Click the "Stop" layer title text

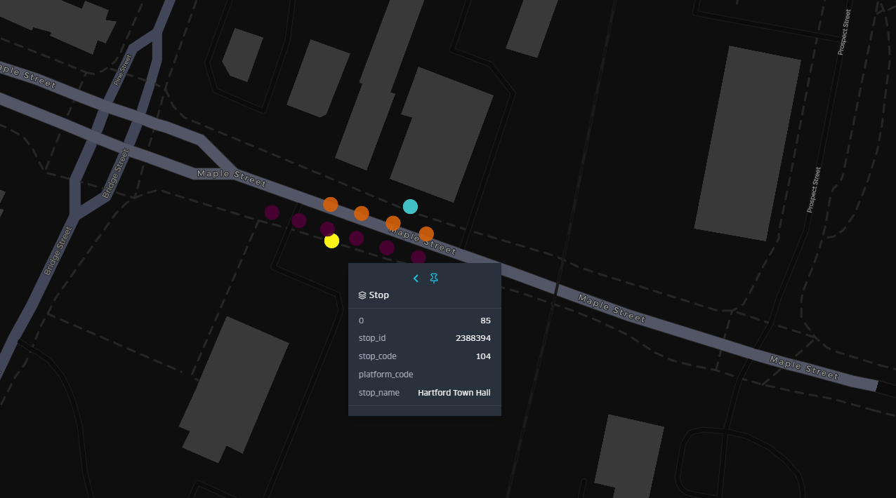point(379,295)
